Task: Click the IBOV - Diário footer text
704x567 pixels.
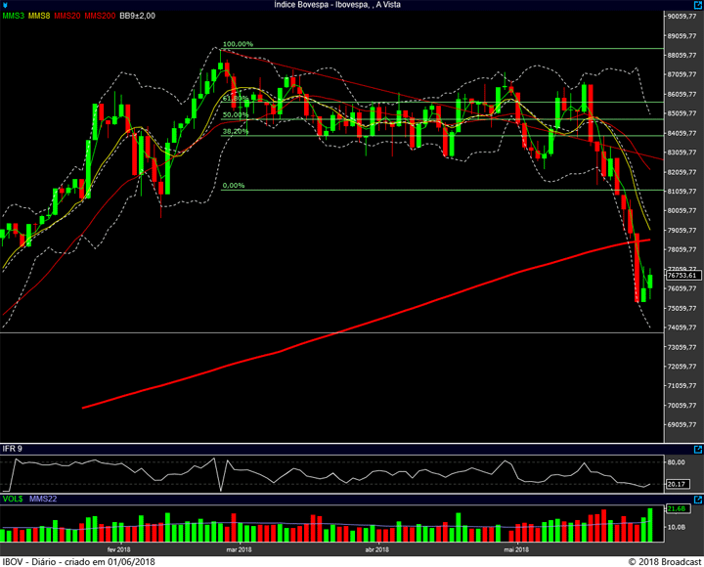Action: [78, 562]
